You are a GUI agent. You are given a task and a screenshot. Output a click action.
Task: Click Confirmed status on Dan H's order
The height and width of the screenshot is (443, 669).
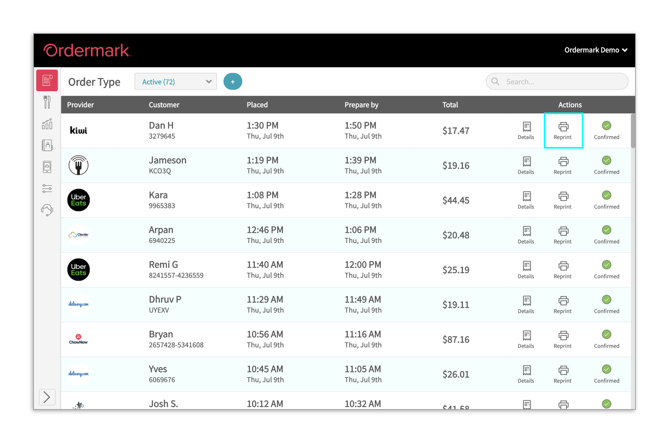607,130
